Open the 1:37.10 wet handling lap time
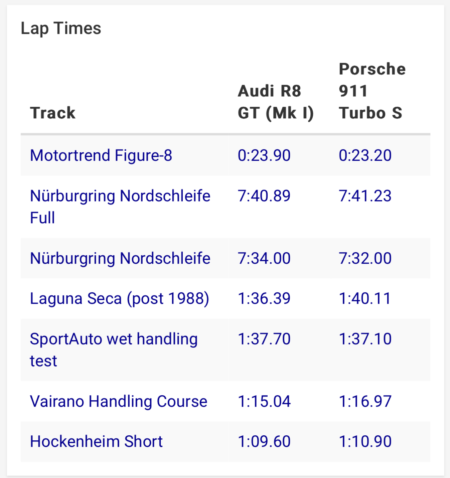450x478 pixels. pyautogui.click(x=365, y=339)
